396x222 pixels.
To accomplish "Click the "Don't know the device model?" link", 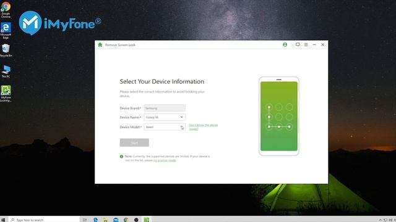I will [204, 127].
